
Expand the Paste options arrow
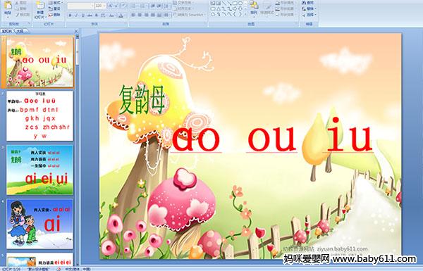tap(8, 17)
